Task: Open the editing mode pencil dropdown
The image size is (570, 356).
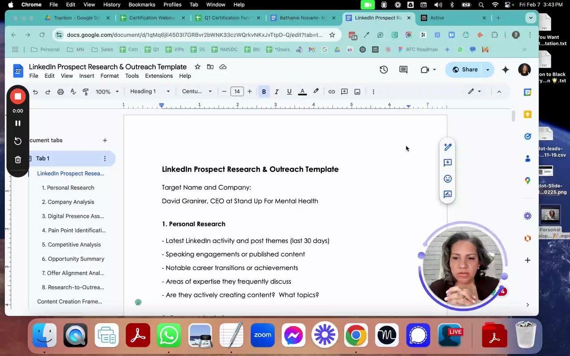Action: [x=474, y=92]
